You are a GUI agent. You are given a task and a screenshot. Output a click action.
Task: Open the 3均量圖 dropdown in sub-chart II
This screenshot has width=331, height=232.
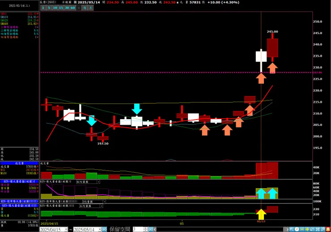tap(104, 202)
